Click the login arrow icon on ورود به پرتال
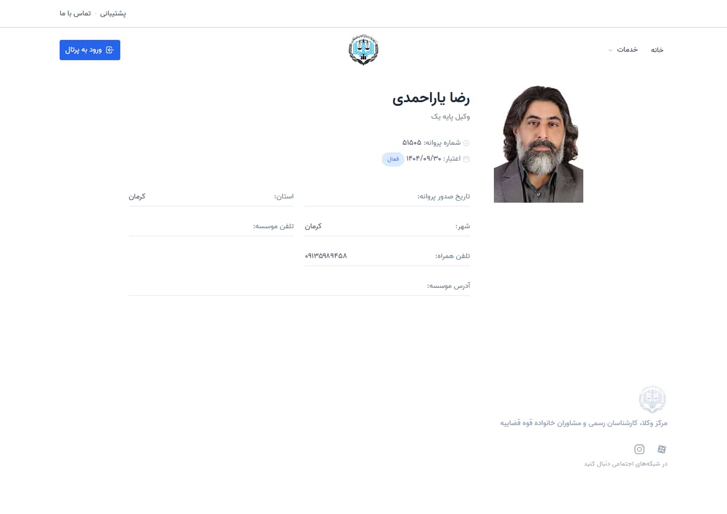 click(110, 49)
